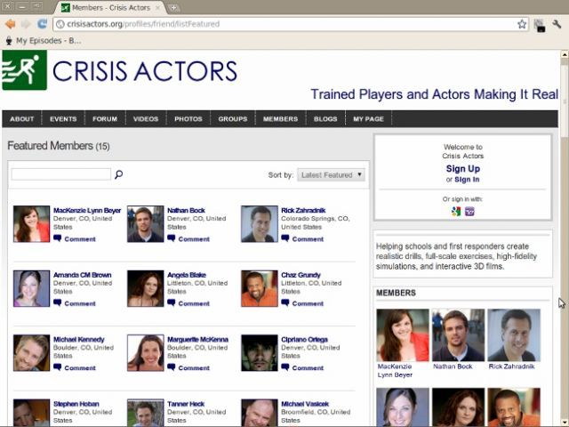Click Angela Blake's photo in featured list

[146, 288]
